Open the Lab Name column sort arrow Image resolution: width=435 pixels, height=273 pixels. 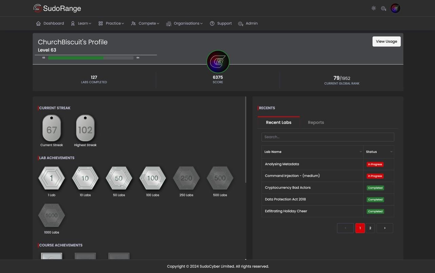tap(361, 152)
